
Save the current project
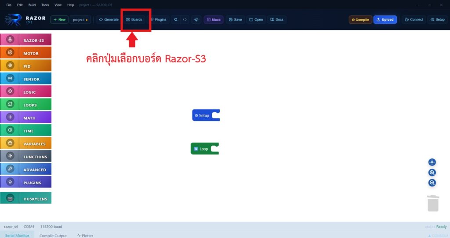pos(236,19)
